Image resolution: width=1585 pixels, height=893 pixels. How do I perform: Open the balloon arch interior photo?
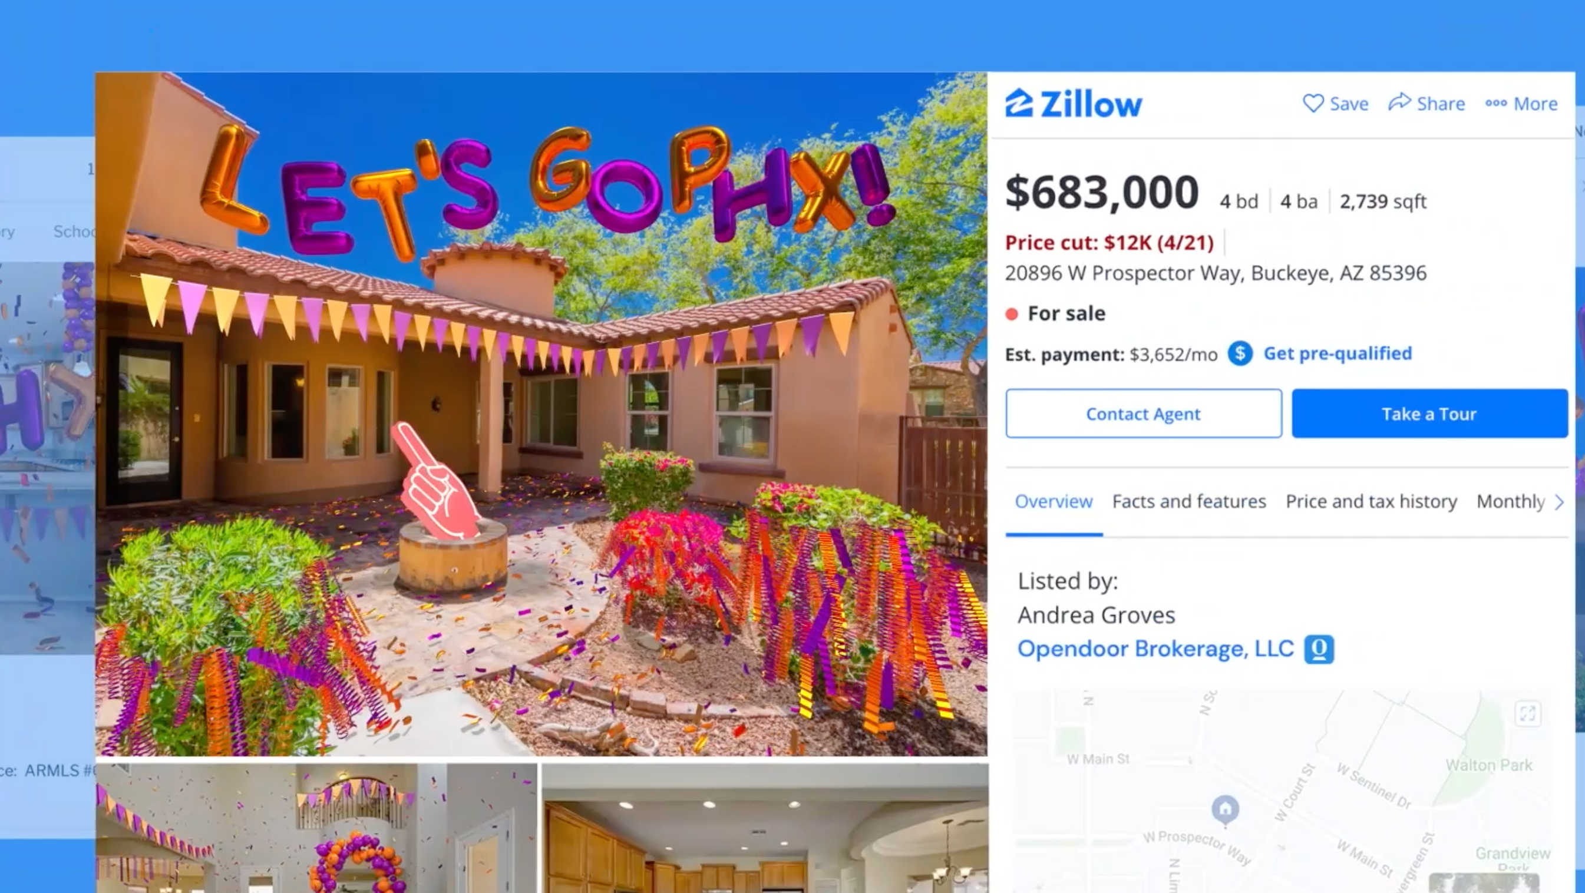click(316, 828)
